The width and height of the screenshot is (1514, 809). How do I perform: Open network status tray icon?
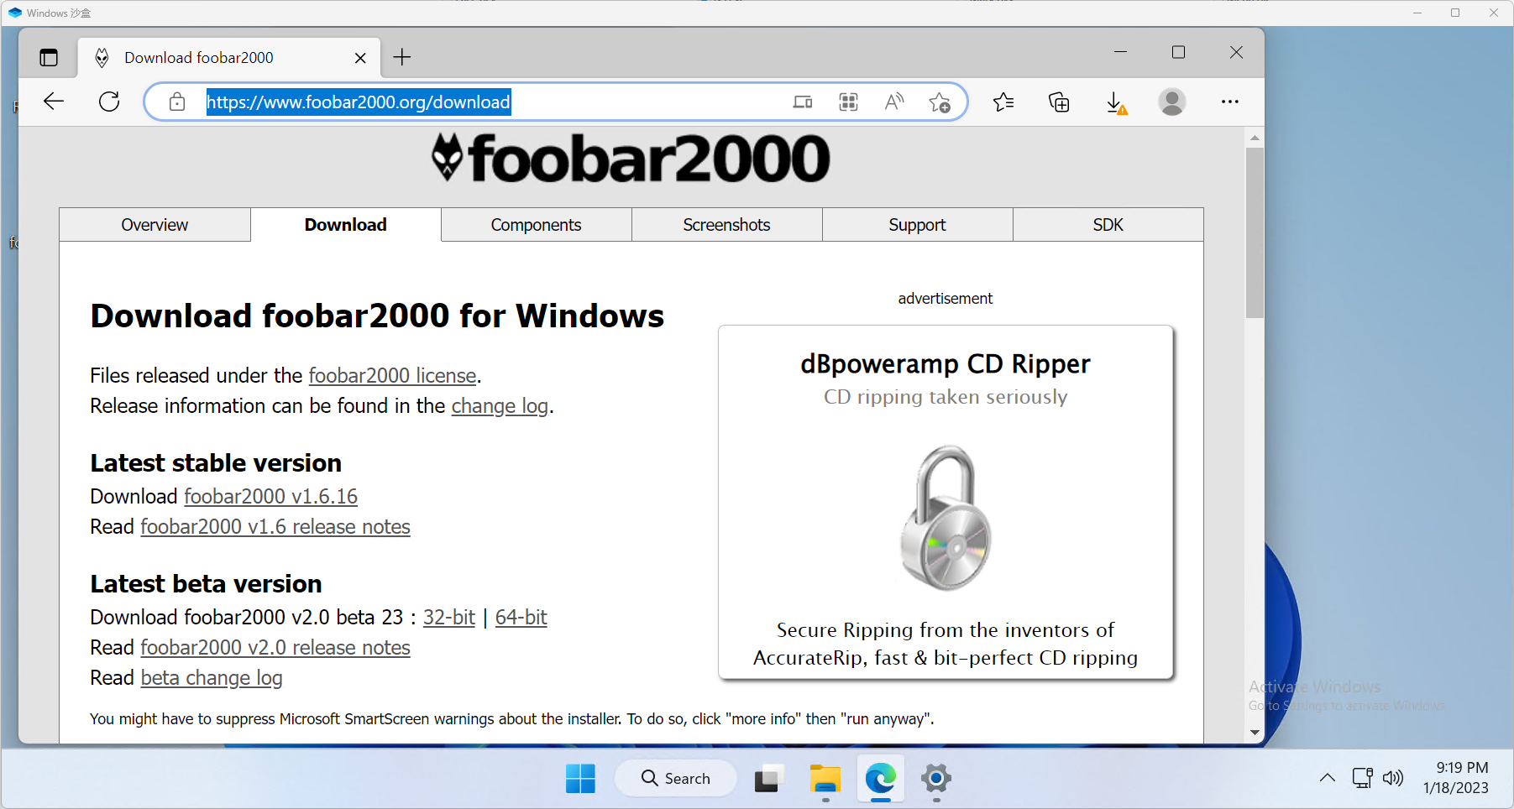tap(1362, 778)
